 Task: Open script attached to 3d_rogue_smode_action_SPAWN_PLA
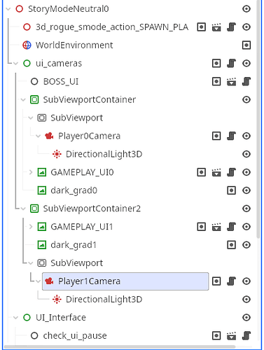click(x=231, y=27)
